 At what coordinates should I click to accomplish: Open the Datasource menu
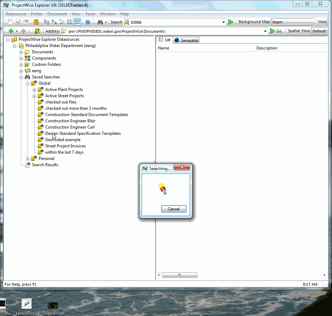point(16,14)
